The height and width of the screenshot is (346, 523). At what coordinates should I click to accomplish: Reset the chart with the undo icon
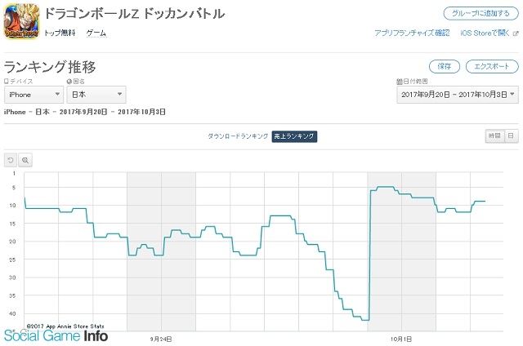[x=11, y=160]
